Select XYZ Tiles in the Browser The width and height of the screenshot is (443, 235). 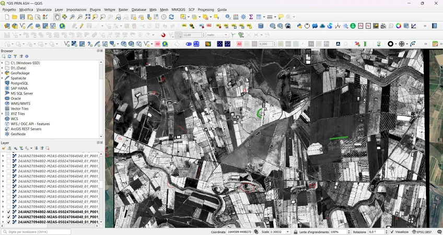point(18,113)
